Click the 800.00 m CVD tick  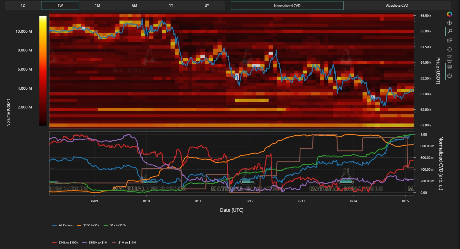coord(427,146)
